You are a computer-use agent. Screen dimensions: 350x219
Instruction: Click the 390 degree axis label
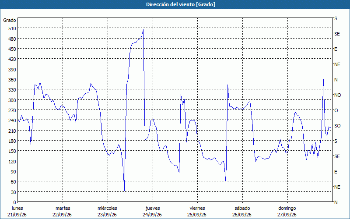point(12,70)
